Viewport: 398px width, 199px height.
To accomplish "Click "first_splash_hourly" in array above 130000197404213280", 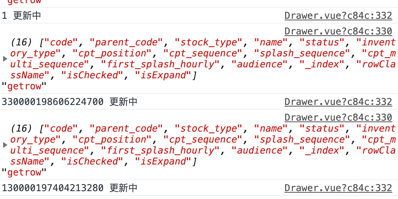I will pyautogui.click(x=161, y=150).
